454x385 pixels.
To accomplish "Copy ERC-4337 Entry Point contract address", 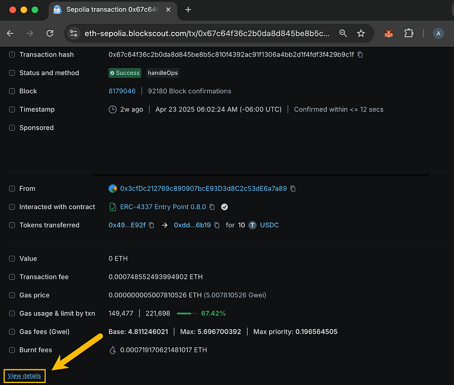I will tap(212, 207).
